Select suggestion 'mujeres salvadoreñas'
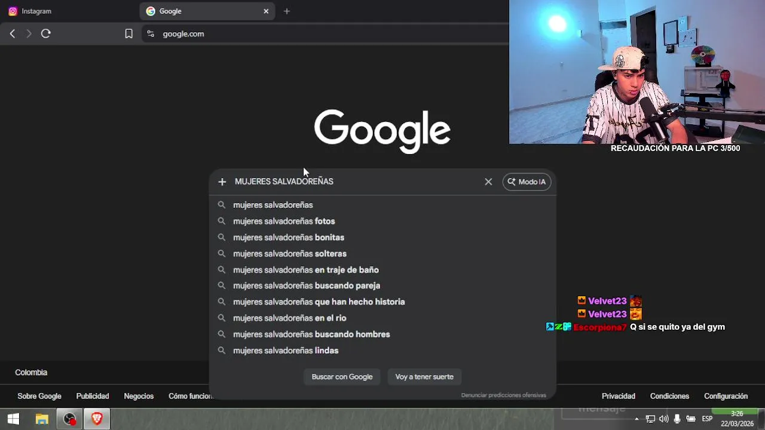This screenshot has height=430, width=765. pyautogui.click(x=382, y=205)
